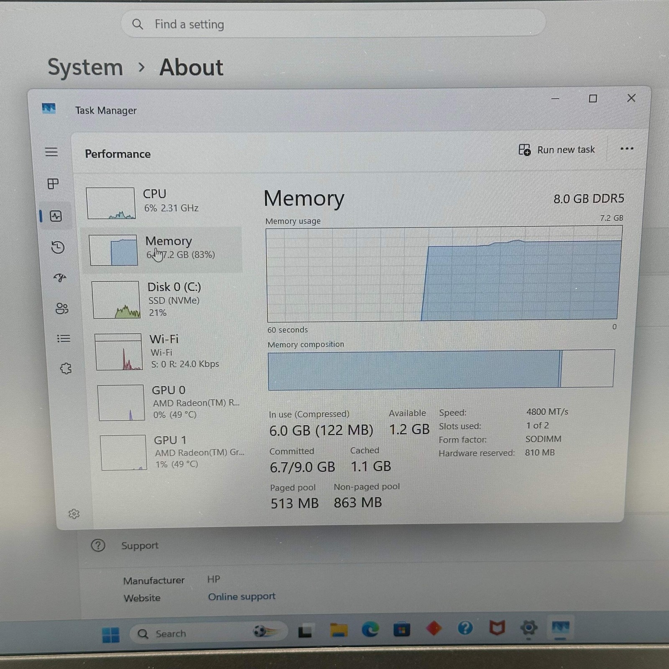Open the blue question mark help app
The height and width of the screenshot is (669, 669).
tap(465, 628)
